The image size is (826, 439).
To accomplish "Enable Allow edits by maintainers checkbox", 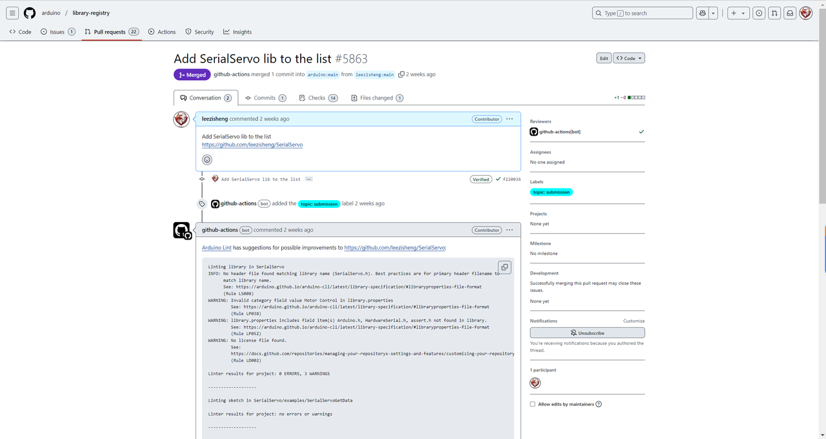I will coord(532,404).
